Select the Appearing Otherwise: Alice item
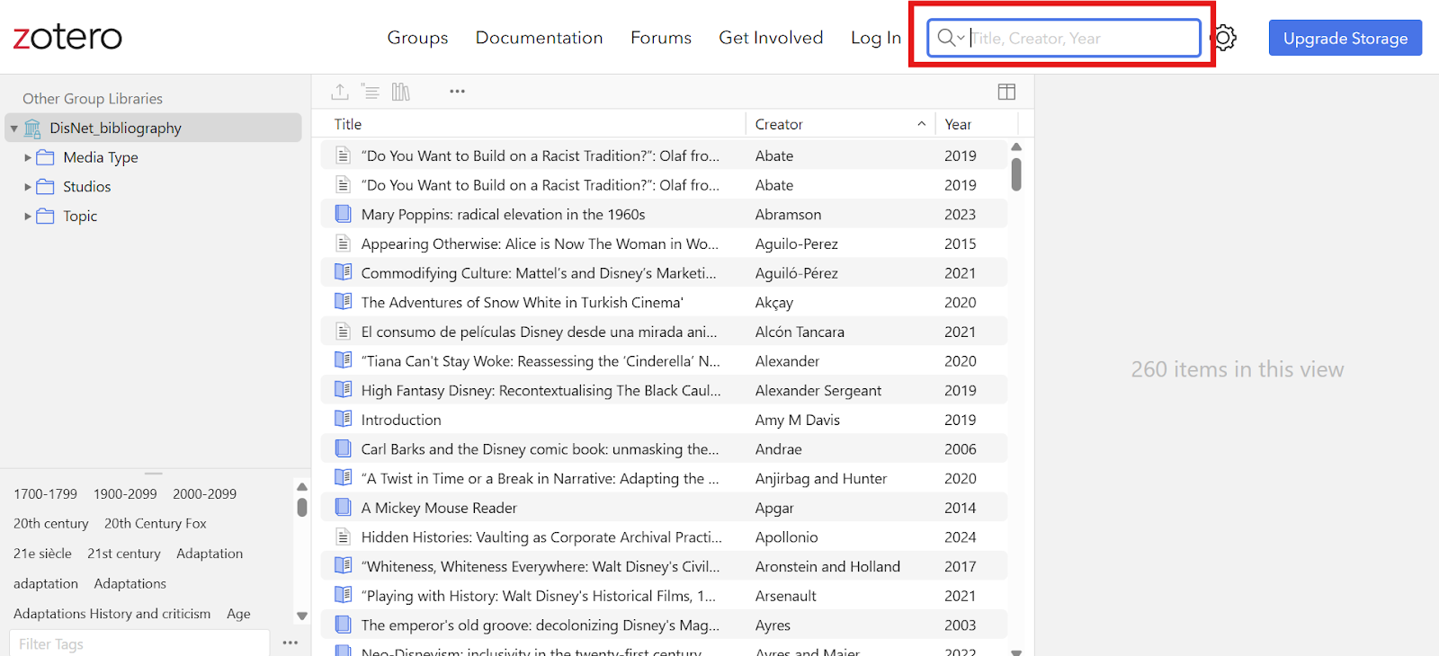This screenshot has width=1439, height=656. click(x=664, y=244)
